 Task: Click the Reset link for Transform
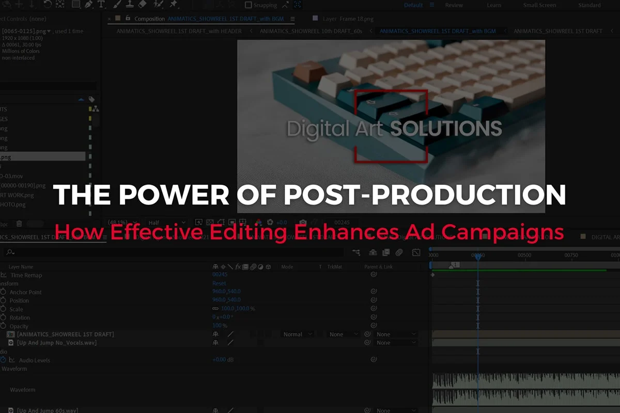(x=219, y=283)
